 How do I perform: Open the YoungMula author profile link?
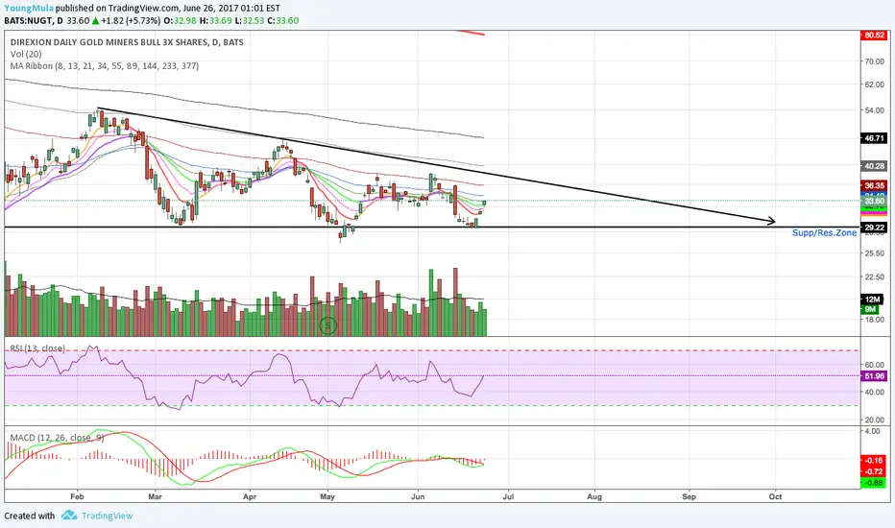[x=29, y=8]
